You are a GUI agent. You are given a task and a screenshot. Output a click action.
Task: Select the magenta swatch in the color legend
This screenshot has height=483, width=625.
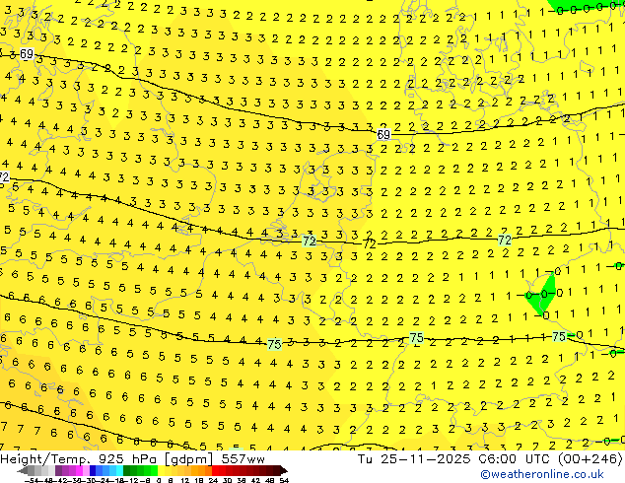[79, 470]
